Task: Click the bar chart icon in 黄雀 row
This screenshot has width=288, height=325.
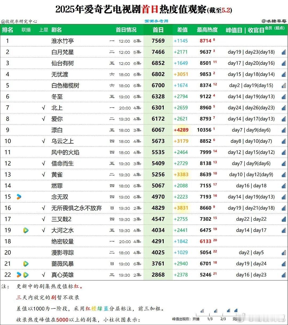Action: click(284, 175)
